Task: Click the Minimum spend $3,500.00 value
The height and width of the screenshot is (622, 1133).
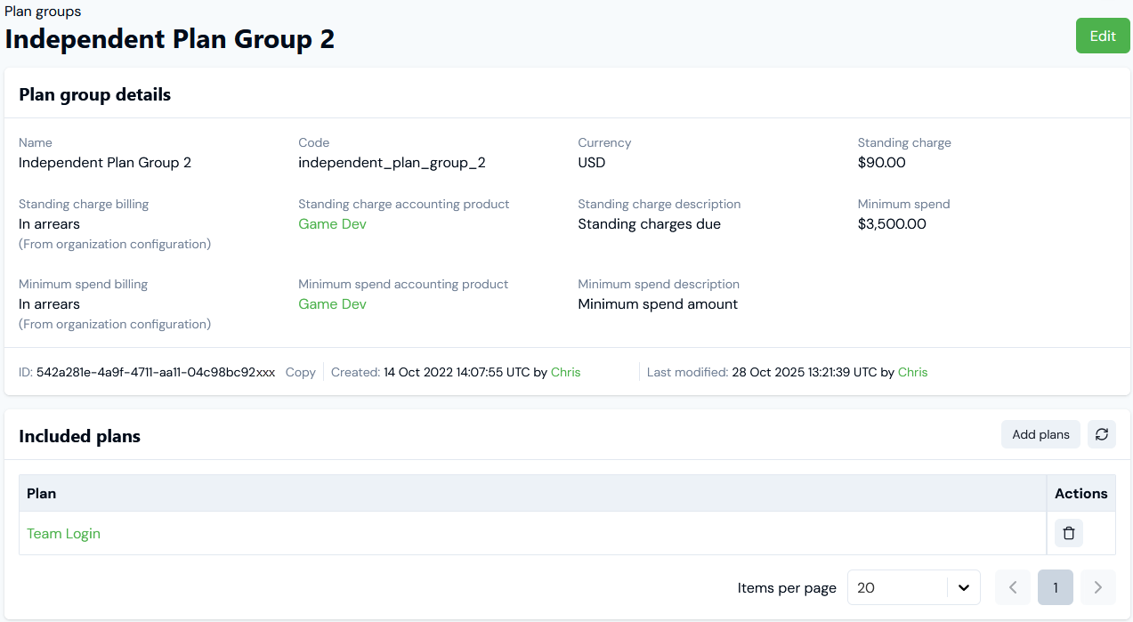Action: coord(892,224)
